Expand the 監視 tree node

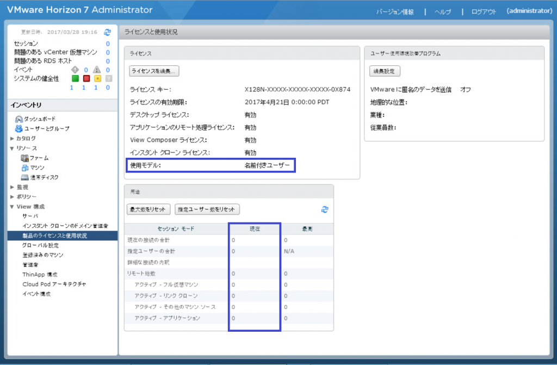point(12,187)
